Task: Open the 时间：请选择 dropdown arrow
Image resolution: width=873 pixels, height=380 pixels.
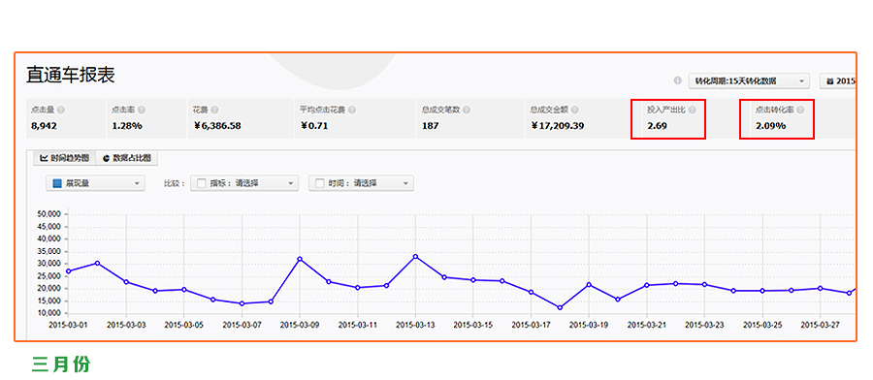Action: (x=405, y=183)
